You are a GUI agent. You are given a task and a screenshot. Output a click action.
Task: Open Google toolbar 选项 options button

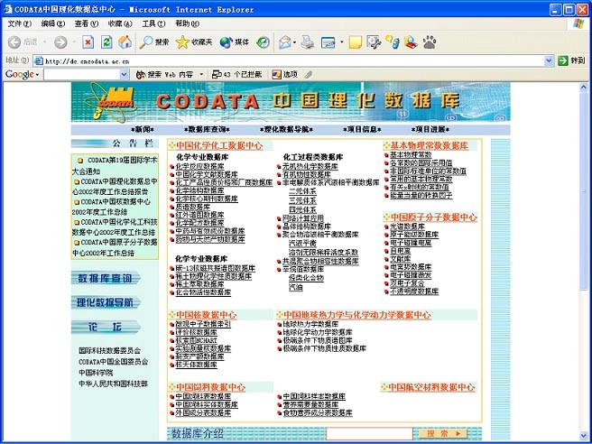point(284,74)
